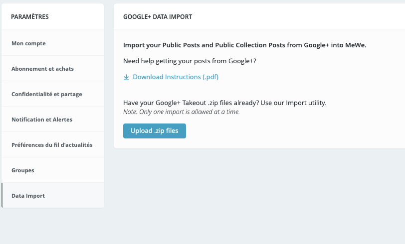Click the bold Import your Public Posts heading
The image size is (405, 244).
pyautogui.click(x=244, y=45)
